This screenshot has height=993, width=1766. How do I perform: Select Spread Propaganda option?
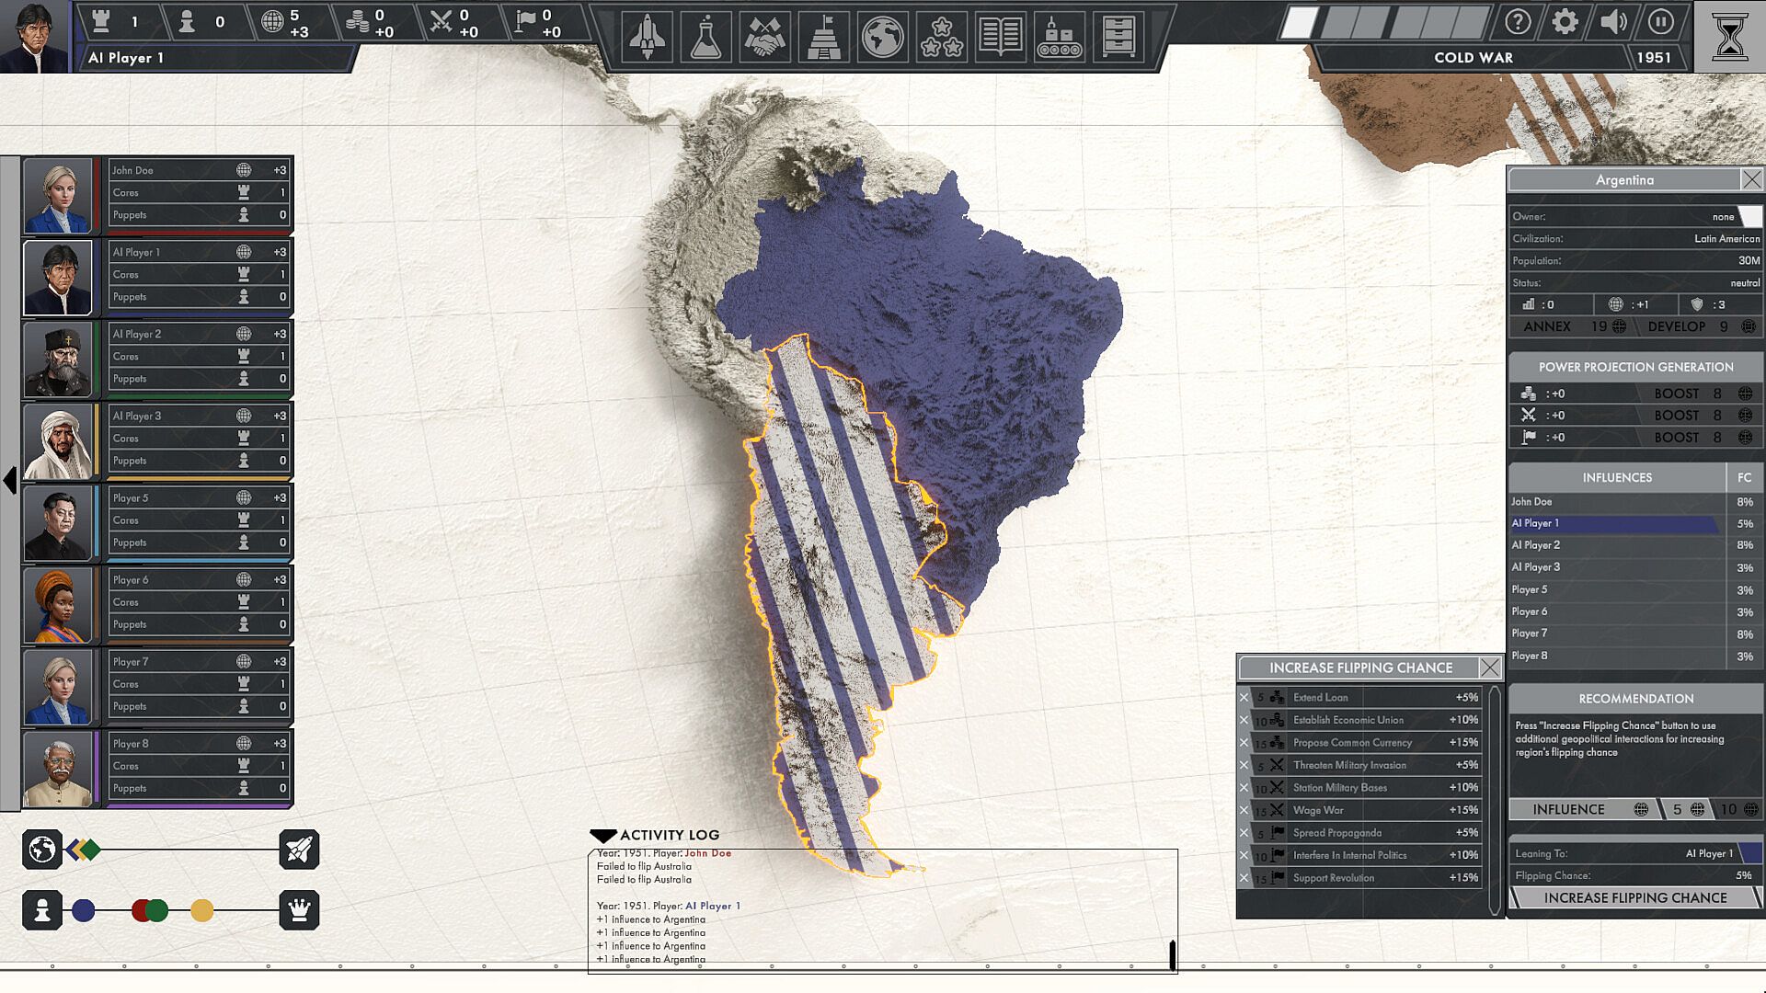[x=1336, y=833]
